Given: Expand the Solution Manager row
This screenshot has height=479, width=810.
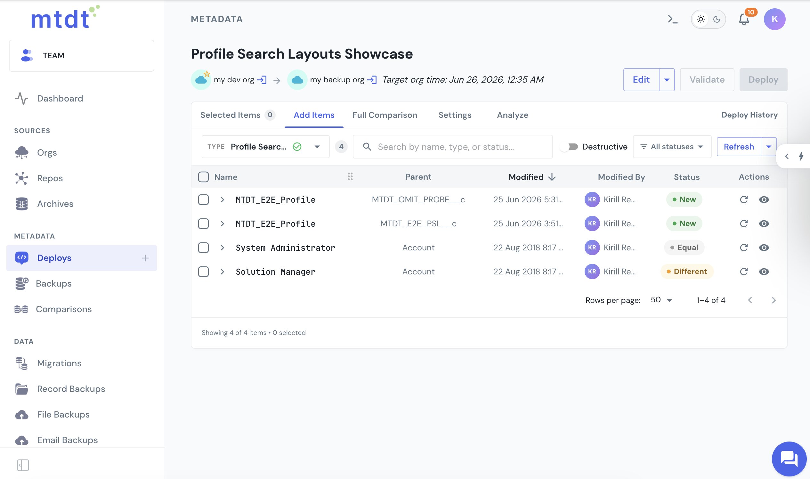Looking at the screenshot, I should tap(222, 272).
